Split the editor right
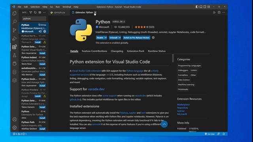 pos(219,12)
